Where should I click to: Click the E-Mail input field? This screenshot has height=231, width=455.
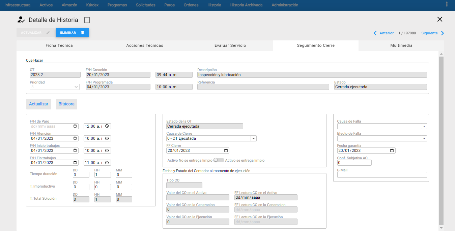coord(382,175)
